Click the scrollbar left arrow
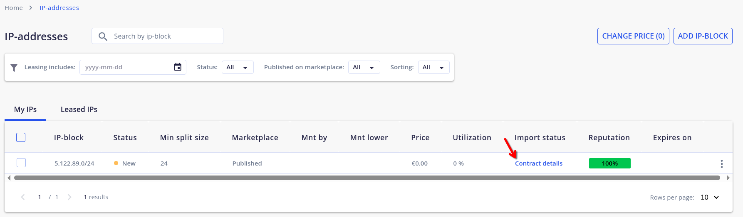This screenshot has height=217, width=743. 9,178
